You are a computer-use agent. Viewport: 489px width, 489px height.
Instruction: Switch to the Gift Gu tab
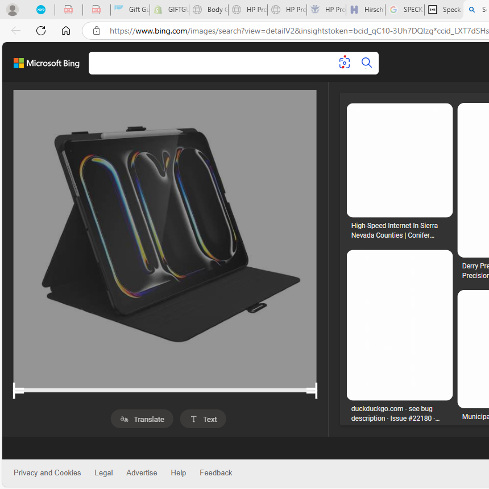[x=131, y=10]
